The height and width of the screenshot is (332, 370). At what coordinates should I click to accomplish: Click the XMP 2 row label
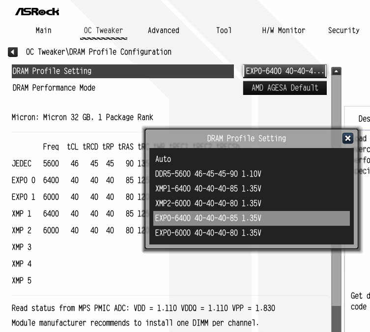click(22, 231)
